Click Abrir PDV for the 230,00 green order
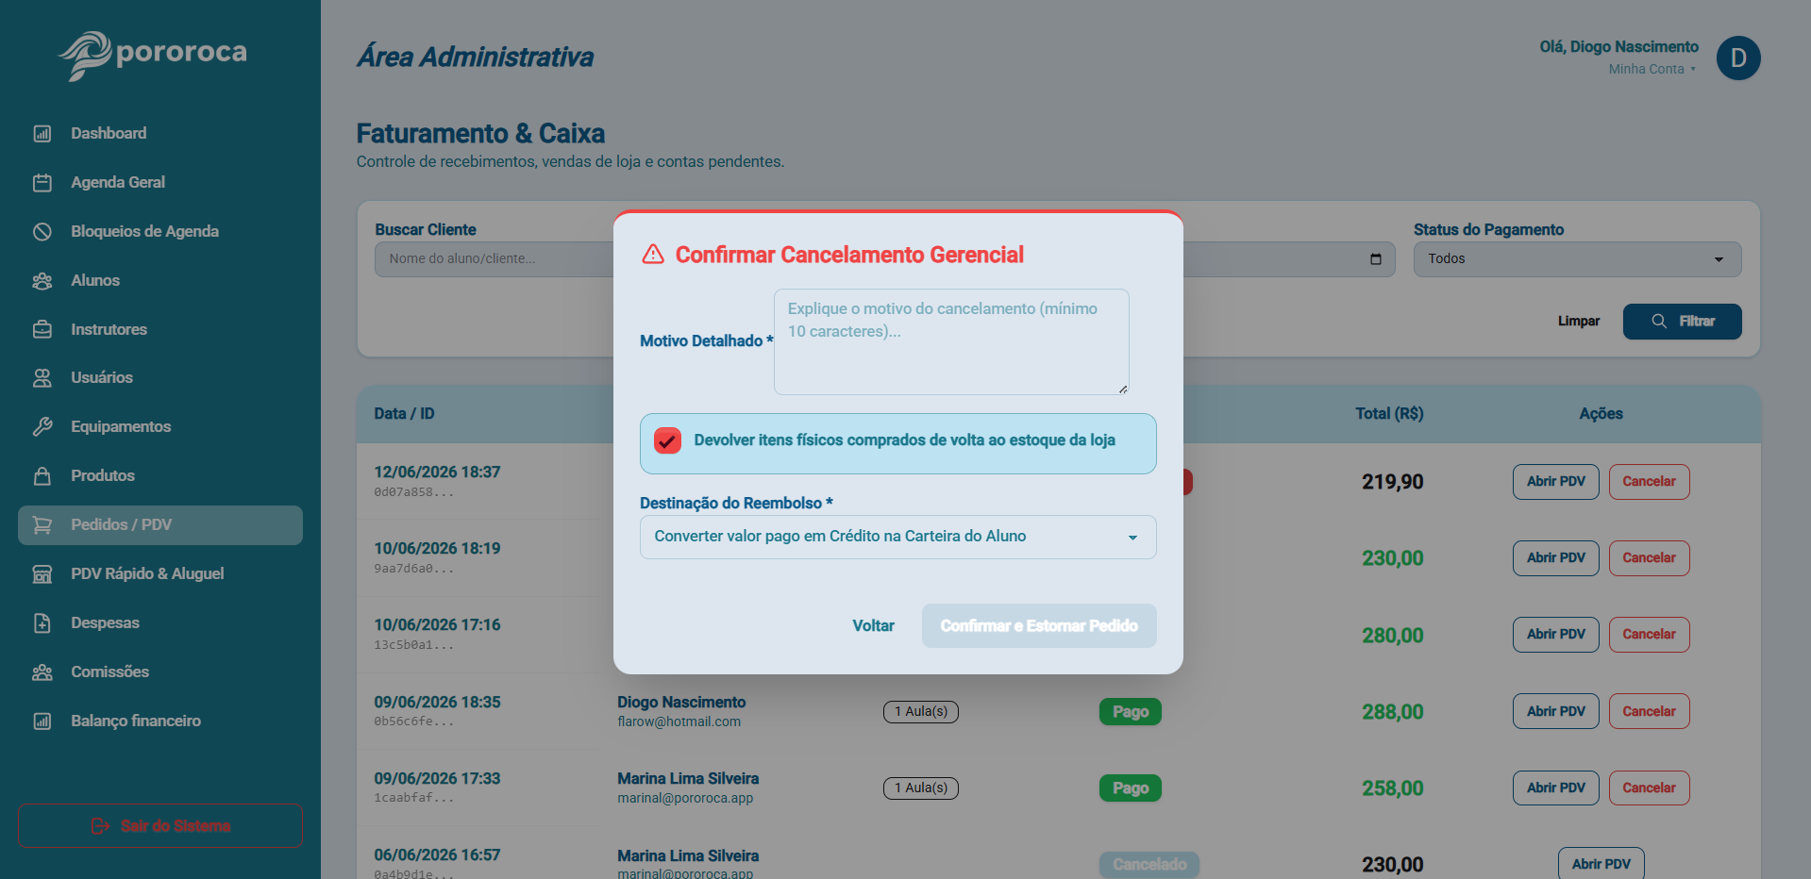This screenshot has width=1811, height=879. pyautogui.click(x=1555, y=558)
